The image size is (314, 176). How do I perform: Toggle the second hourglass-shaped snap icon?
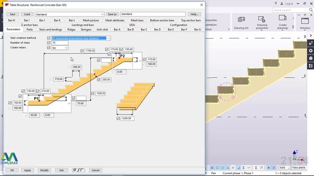[256, 168]
